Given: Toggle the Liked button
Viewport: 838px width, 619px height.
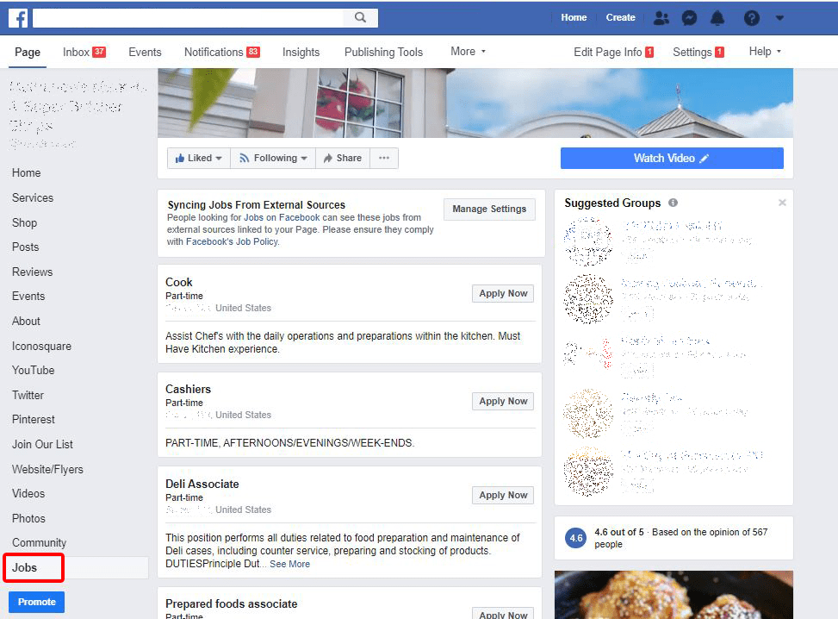Looking at the screenshot, I should (x=198, y=158).
